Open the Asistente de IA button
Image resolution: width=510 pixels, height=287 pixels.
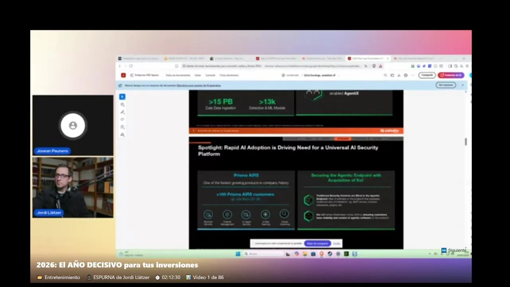click(x=451, y=75)
